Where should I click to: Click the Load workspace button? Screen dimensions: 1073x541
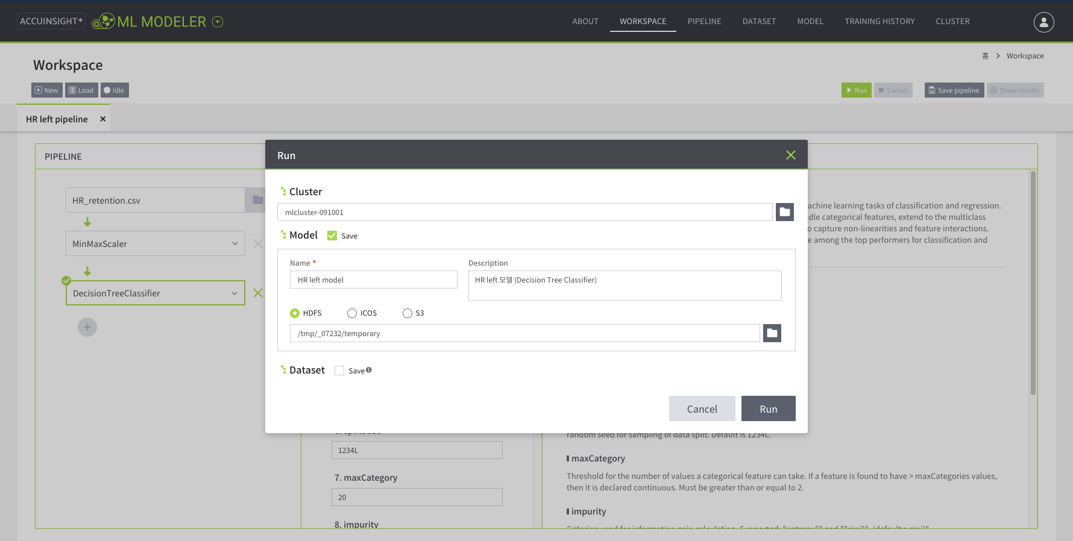coord(81,90)
